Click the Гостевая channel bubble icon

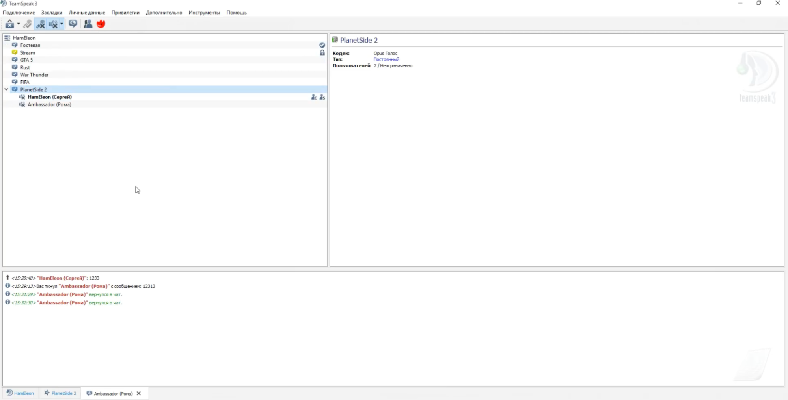pyautogui.click(x=15, y=45)
